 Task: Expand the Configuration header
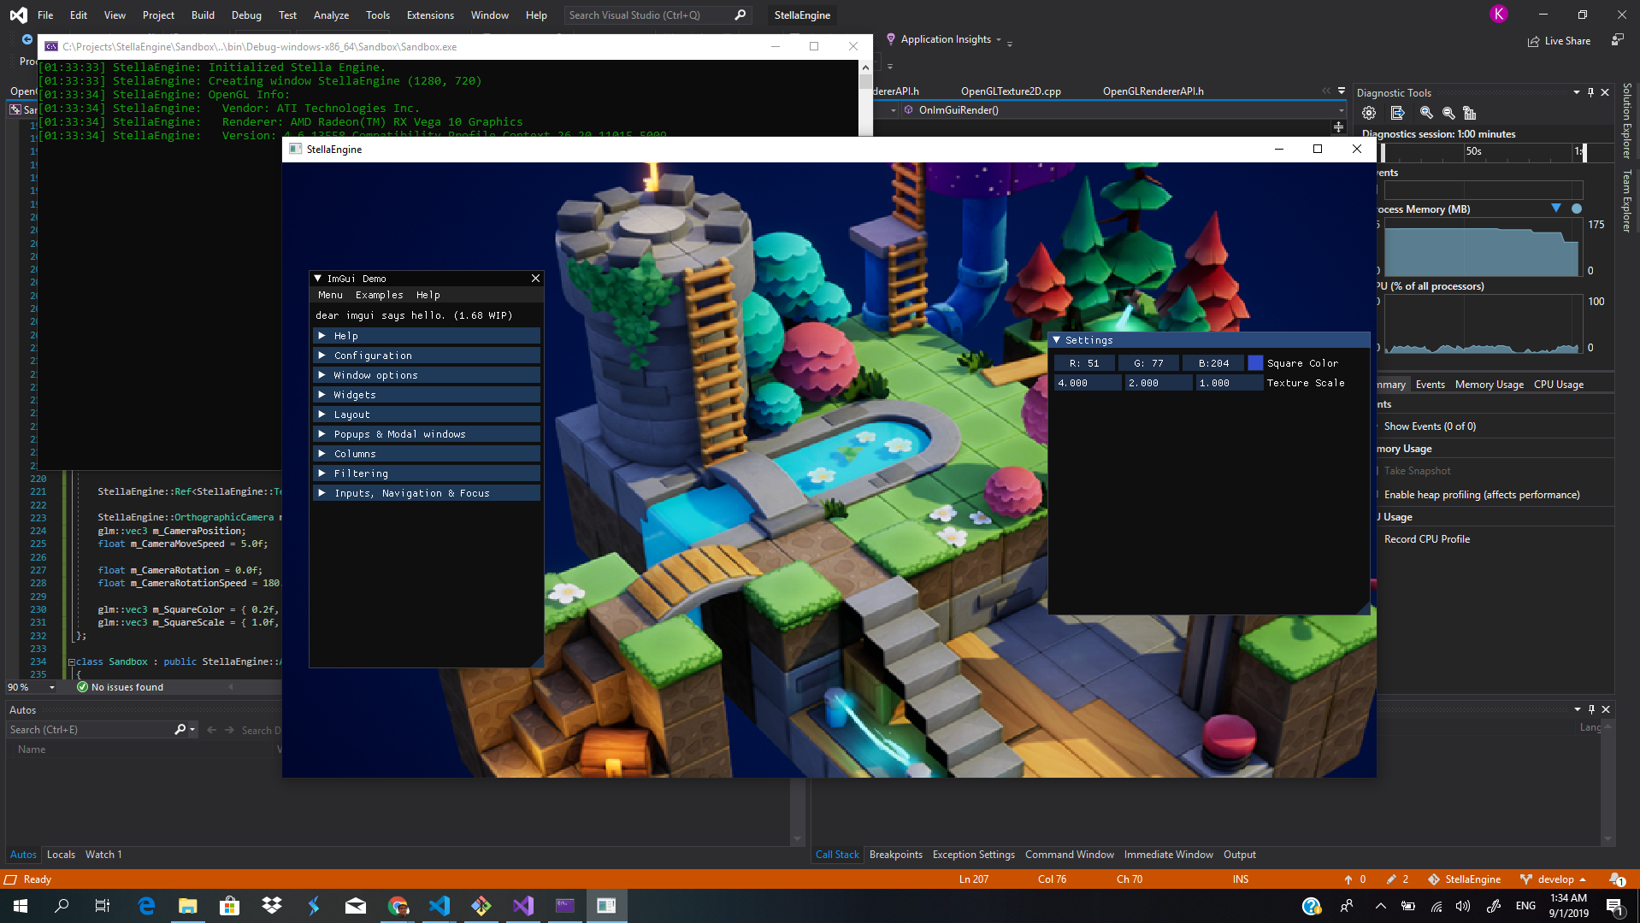[x=427, y=356]
